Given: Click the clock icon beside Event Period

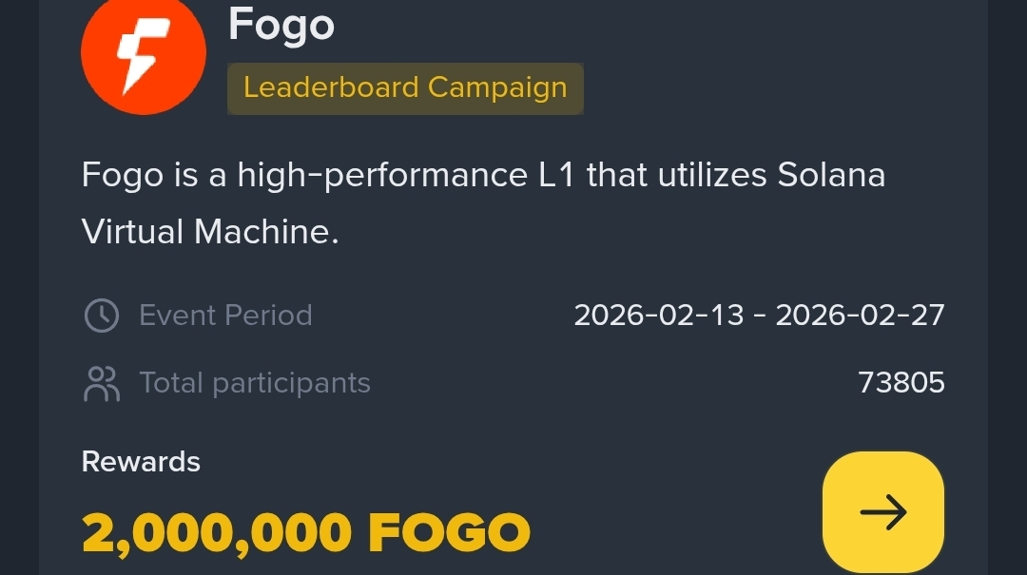Looking at the screenshot, I should (x=102, y=316).
